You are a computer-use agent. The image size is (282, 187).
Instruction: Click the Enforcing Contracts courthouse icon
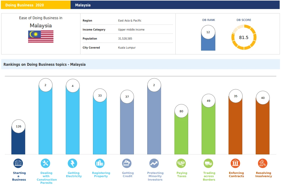pyautogui.click(x=236, y=163)
